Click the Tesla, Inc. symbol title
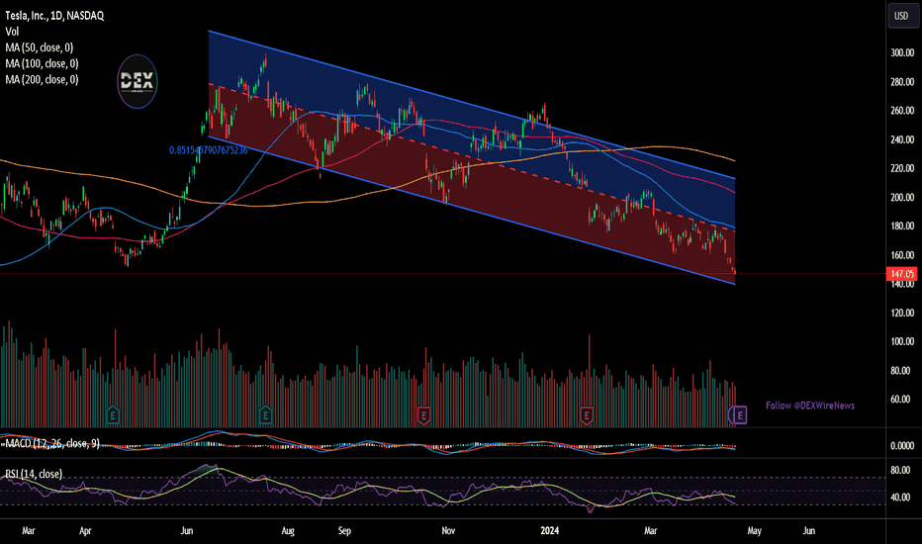Screen dimensions: 922x544 tap(54, 16)
